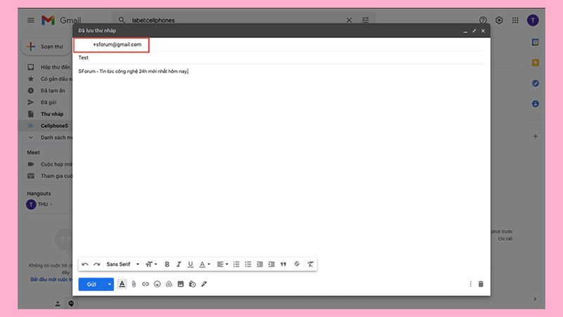Open the emoji picker
Viewport: 563px width, 317px height.
pos(157,284)
